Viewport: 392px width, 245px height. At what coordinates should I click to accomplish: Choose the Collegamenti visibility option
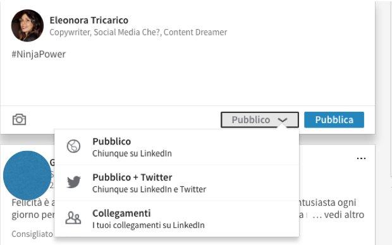point(176,218)
